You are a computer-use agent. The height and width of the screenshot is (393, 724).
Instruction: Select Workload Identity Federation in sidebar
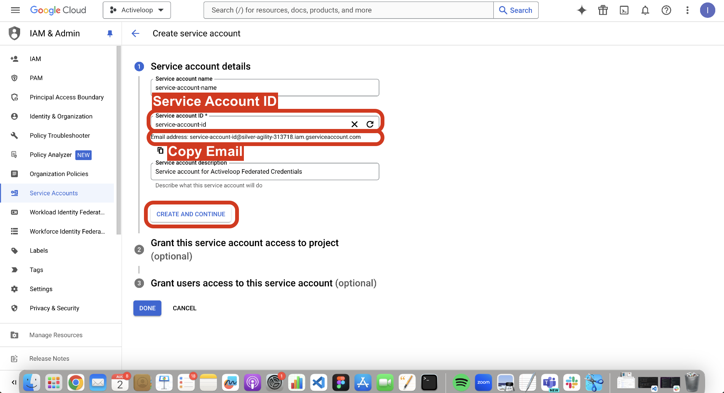[x=67, y=212]
